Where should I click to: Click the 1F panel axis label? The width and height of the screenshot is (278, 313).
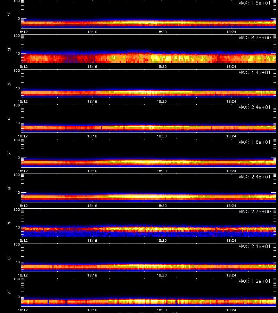[9, 14]
